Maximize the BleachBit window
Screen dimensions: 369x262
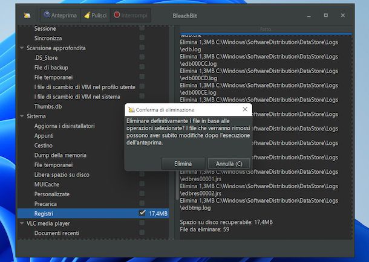point(326,15)
